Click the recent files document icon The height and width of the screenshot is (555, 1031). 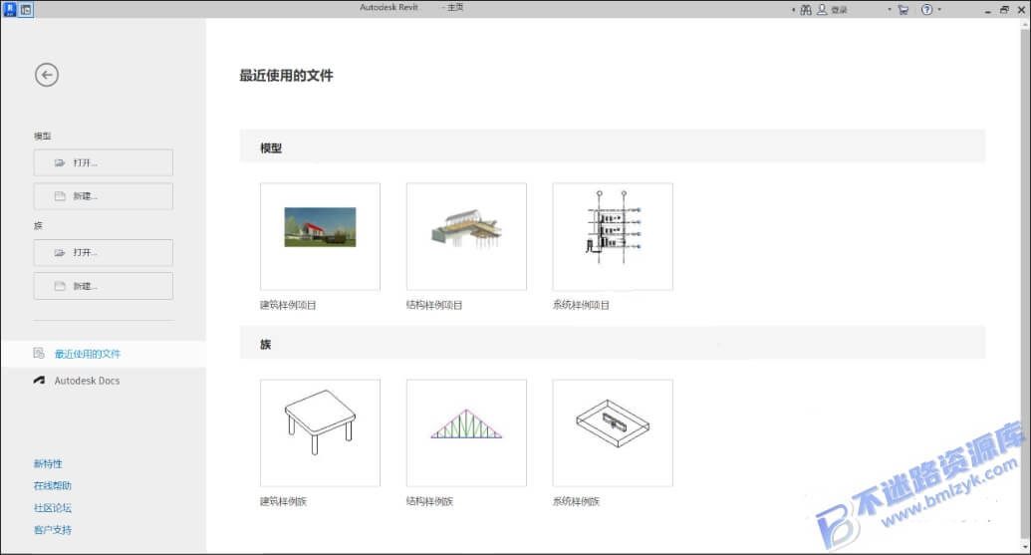click(39, 353)
